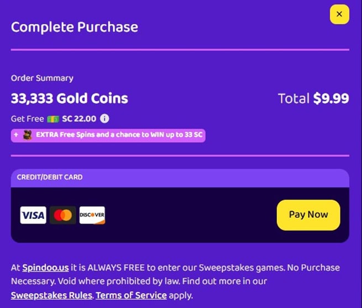Click the Complete Purchase heading
The height and width of the screenshot is (308, 362).
coord(75,27)
